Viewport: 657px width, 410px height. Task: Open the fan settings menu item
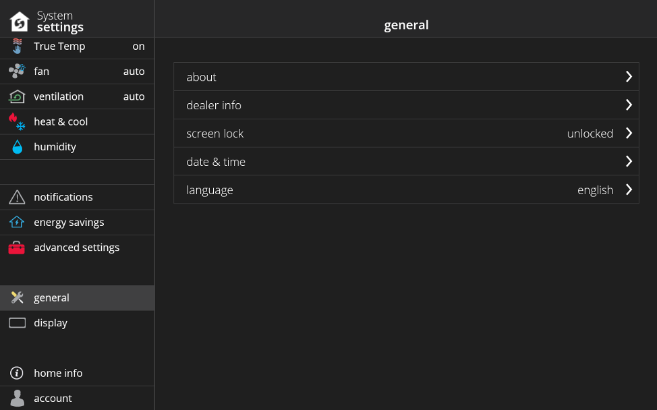77,71
